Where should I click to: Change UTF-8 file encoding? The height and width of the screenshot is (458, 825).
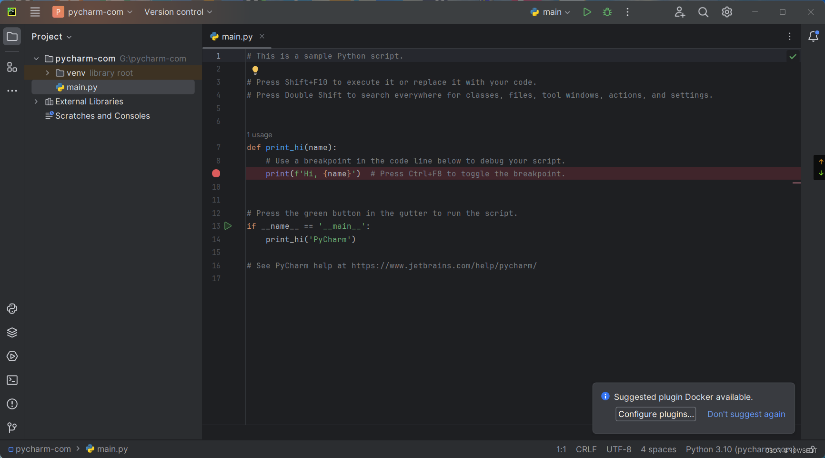(x=619, y=449)
